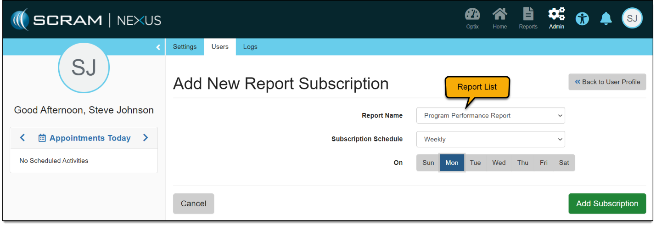Screen dimensions: 656x226
Task: Click the Add Subscription button
Action: coord(607,203)
